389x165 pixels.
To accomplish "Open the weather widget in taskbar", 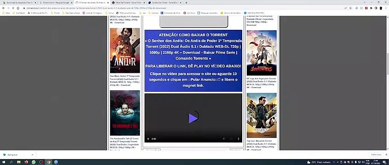I will 319,162.
